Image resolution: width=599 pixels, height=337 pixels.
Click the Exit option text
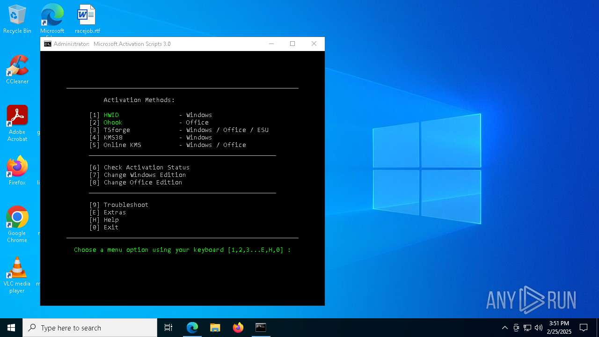click(x=111, y=227)
